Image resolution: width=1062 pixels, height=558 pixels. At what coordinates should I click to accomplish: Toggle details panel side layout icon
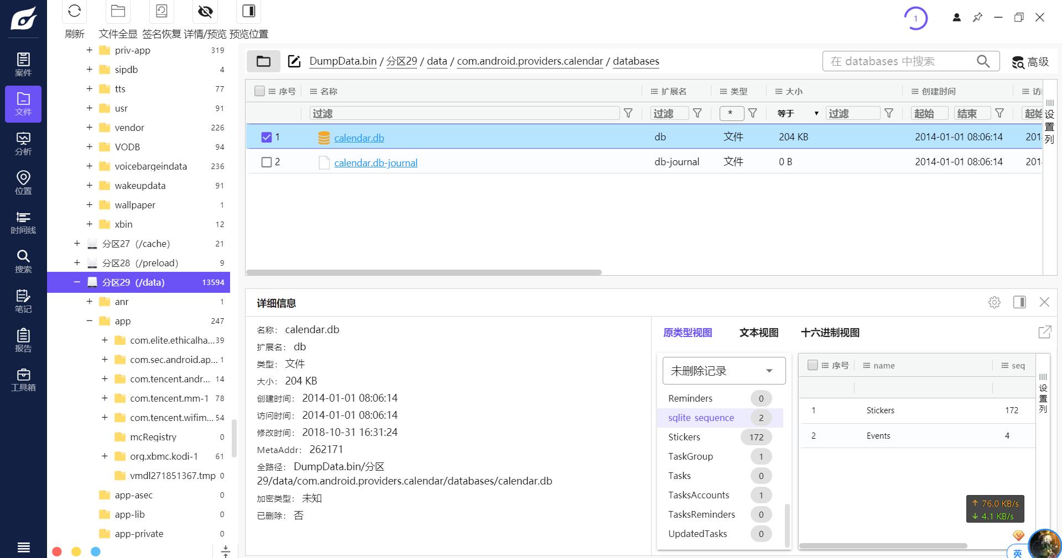pyautogui.click(x=1019, y=302)
